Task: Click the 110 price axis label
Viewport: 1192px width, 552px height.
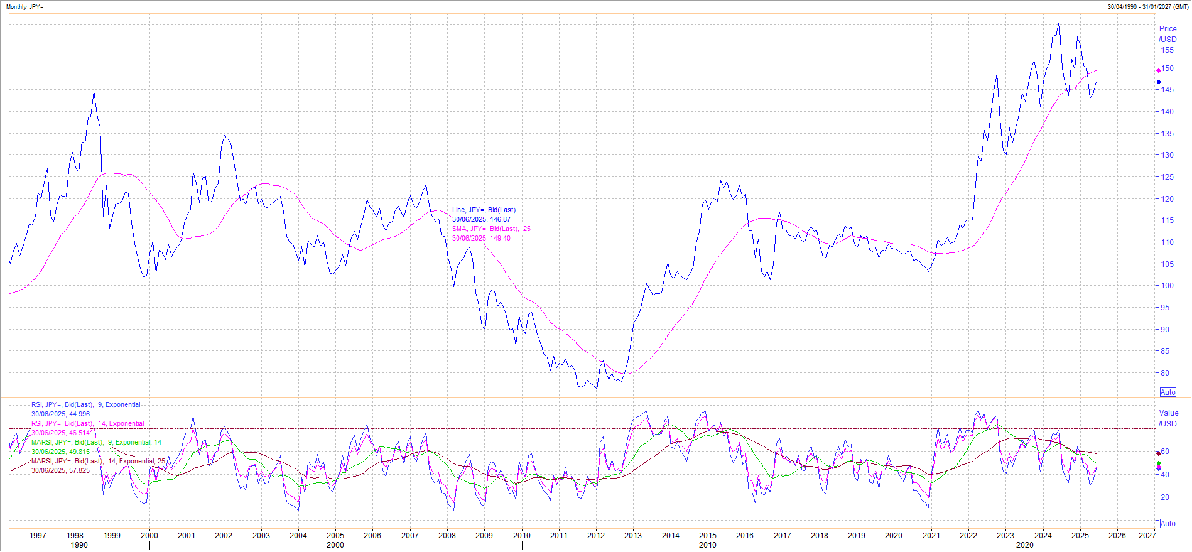Action: click(1167, 242)
